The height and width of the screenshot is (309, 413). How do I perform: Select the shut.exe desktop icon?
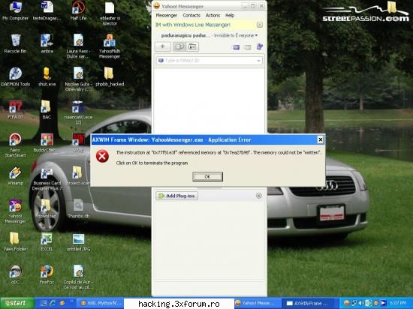pos(47,76)
